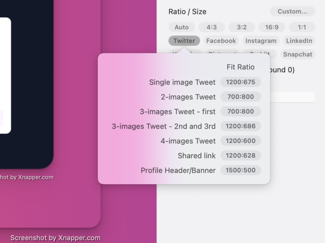The image size is (325, 243).
Task: Toggle the Twitter presets popover
Action: [x=184, y=41]
